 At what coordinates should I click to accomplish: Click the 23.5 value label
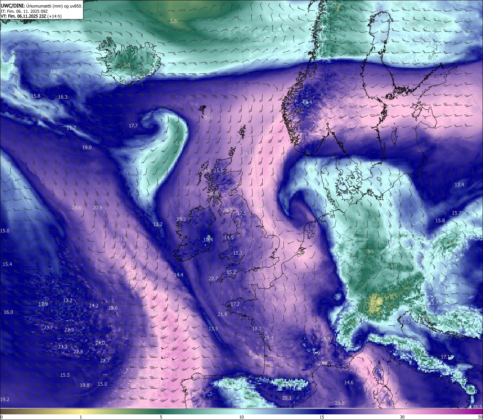[340, 403]
